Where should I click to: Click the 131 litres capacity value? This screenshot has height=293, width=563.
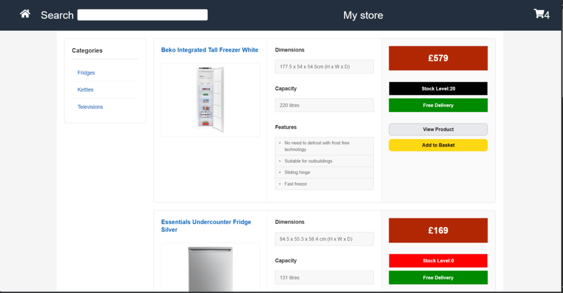tap(324, 278)
